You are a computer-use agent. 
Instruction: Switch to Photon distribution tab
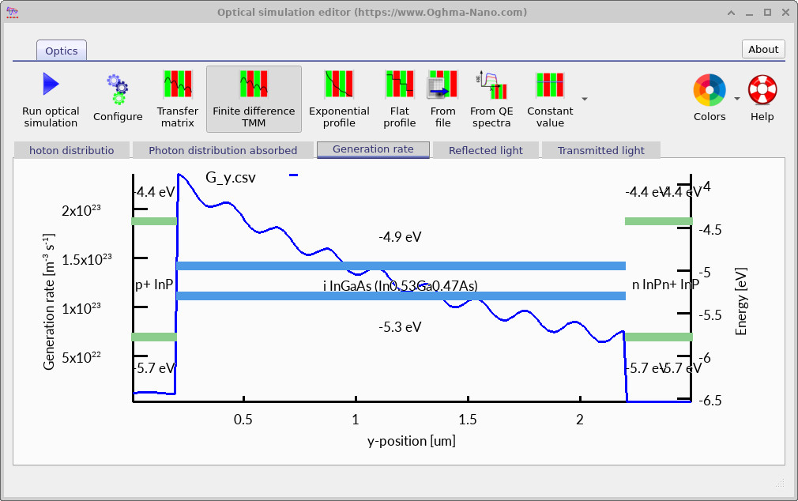coord(71,150)
